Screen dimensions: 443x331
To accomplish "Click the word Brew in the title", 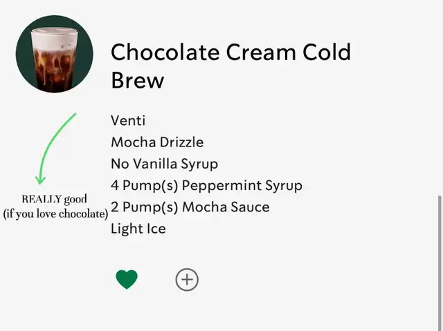I will [x=138, y=80].
